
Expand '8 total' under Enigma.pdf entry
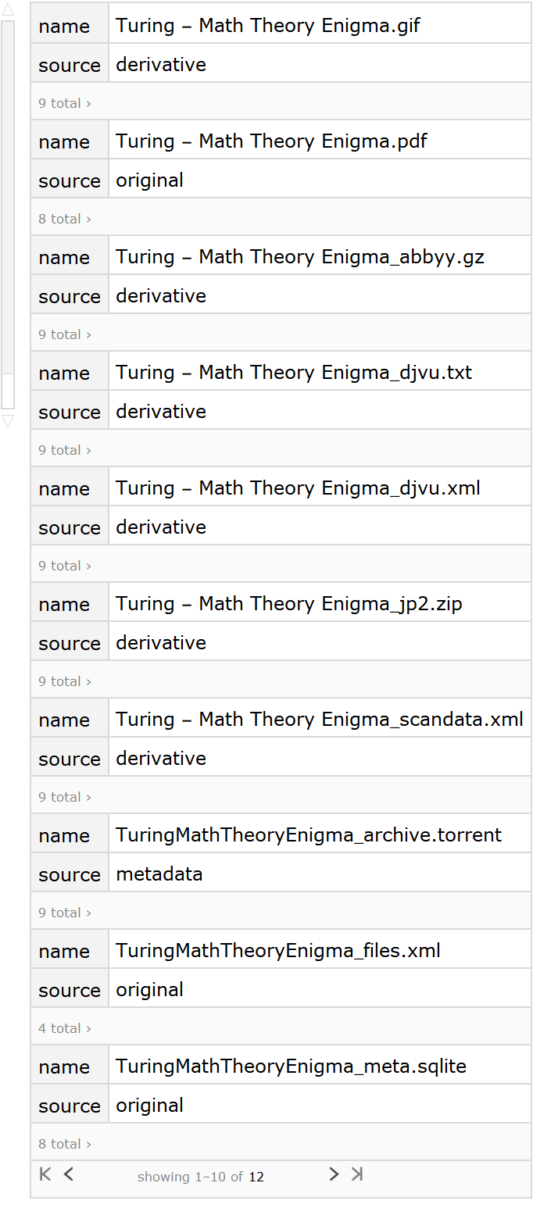65,219
